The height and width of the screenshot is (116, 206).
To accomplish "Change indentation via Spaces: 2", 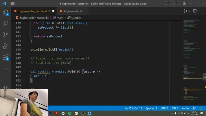I will coord(151,108).
